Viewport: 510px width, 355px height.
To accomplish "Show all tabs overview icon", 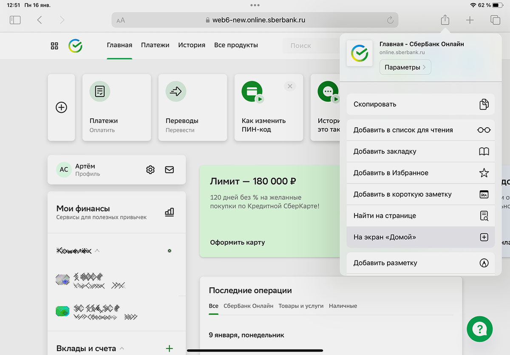I will click(x=495, y=20).
